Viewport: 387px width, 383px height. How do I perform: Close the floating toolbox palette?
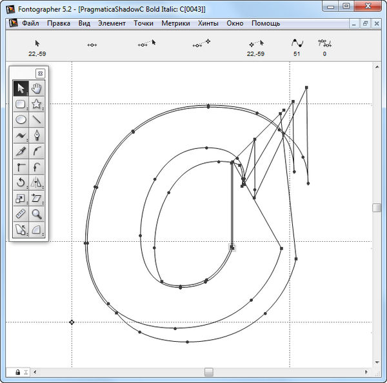click(x=40, y=74)
